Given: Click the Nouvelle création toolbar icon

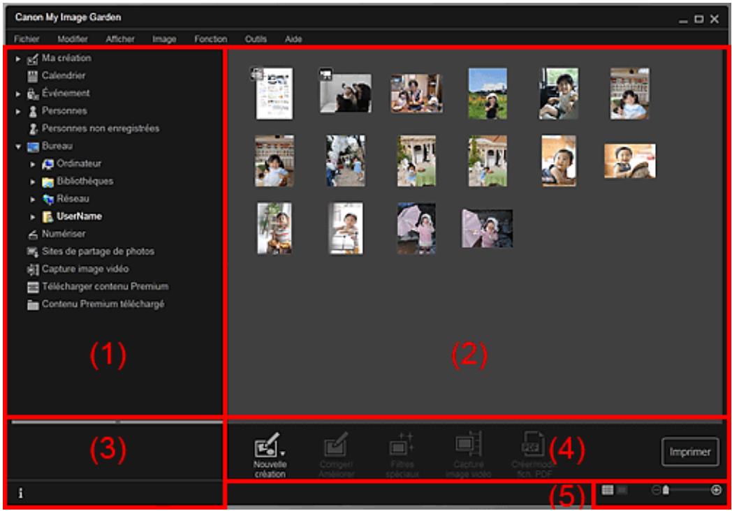Looking at the screenshot, I should (267, 445).
